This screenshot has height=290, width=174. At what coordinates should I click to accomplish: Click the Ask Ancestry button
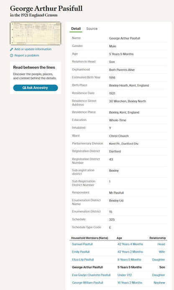pyautogui.click(x=36, y=88)
